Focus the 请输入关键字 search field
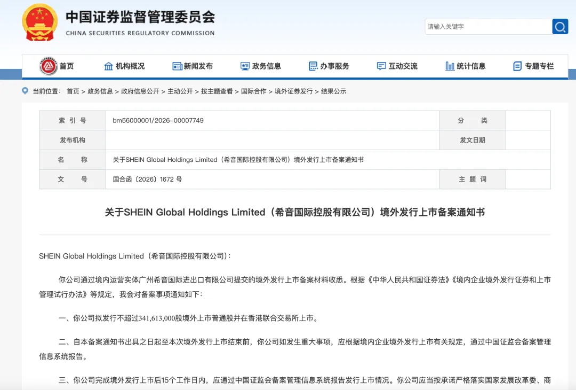Viewport: 576px width, 390px height. (x=488, y=27)
